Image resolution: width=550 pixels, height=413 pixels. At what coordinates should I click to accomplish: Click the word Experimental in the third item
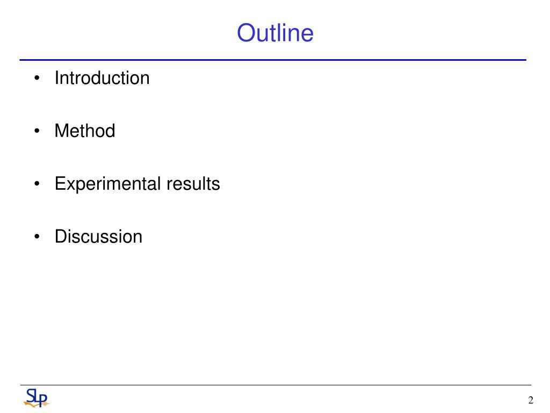(107, 184)
